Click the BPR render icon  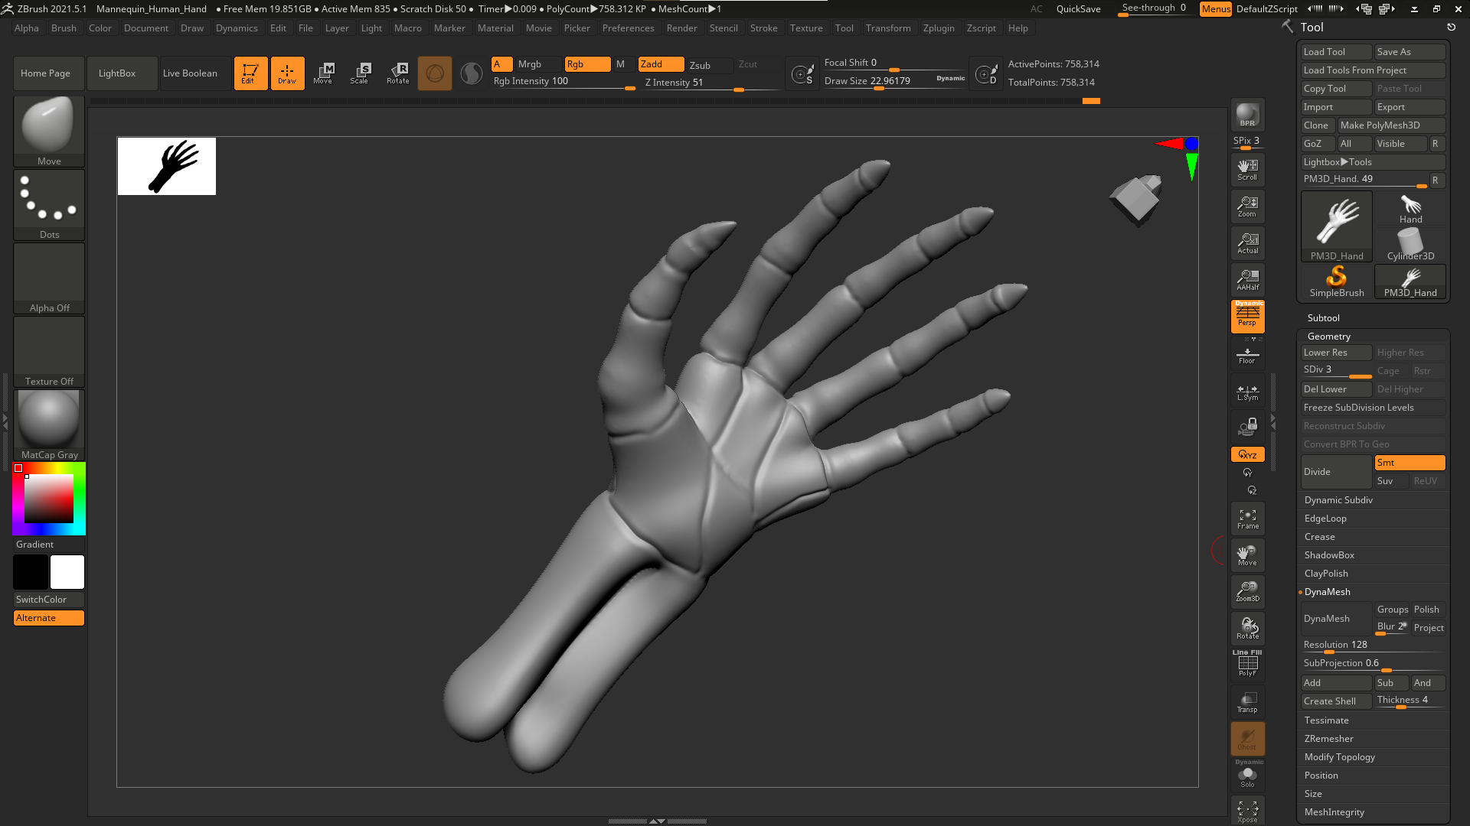(1247, 115)
